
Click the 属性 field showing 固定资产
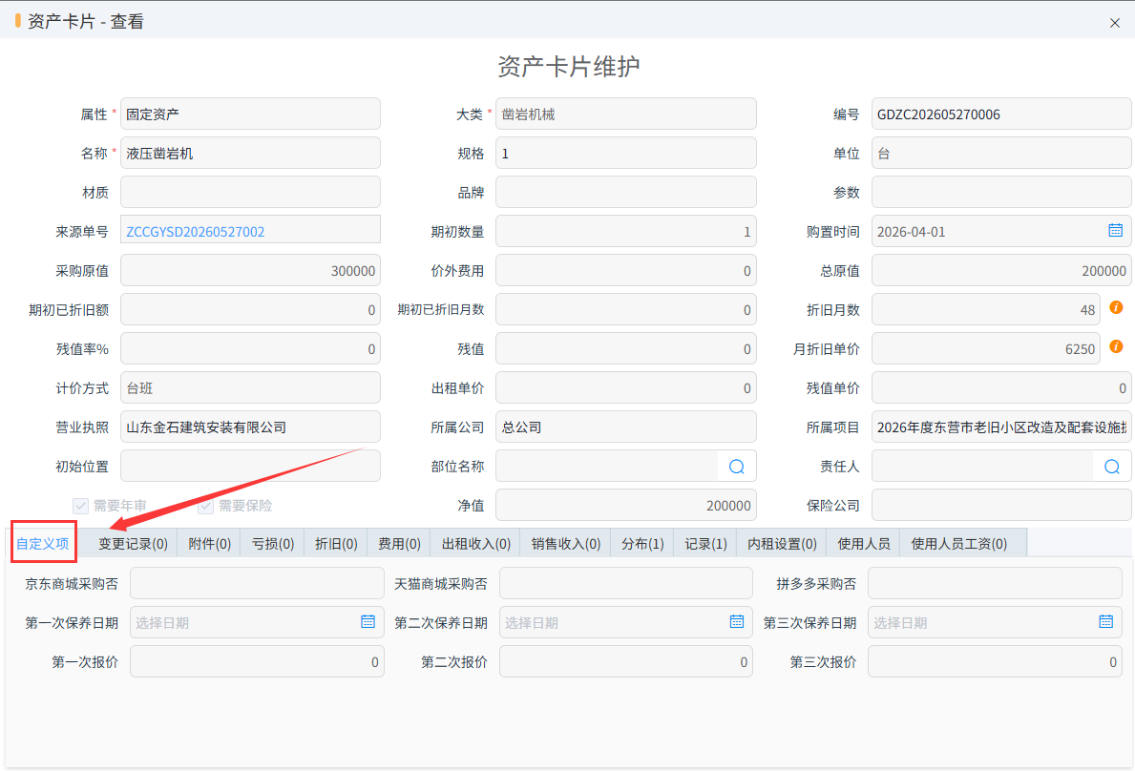[x=250, y=114]
